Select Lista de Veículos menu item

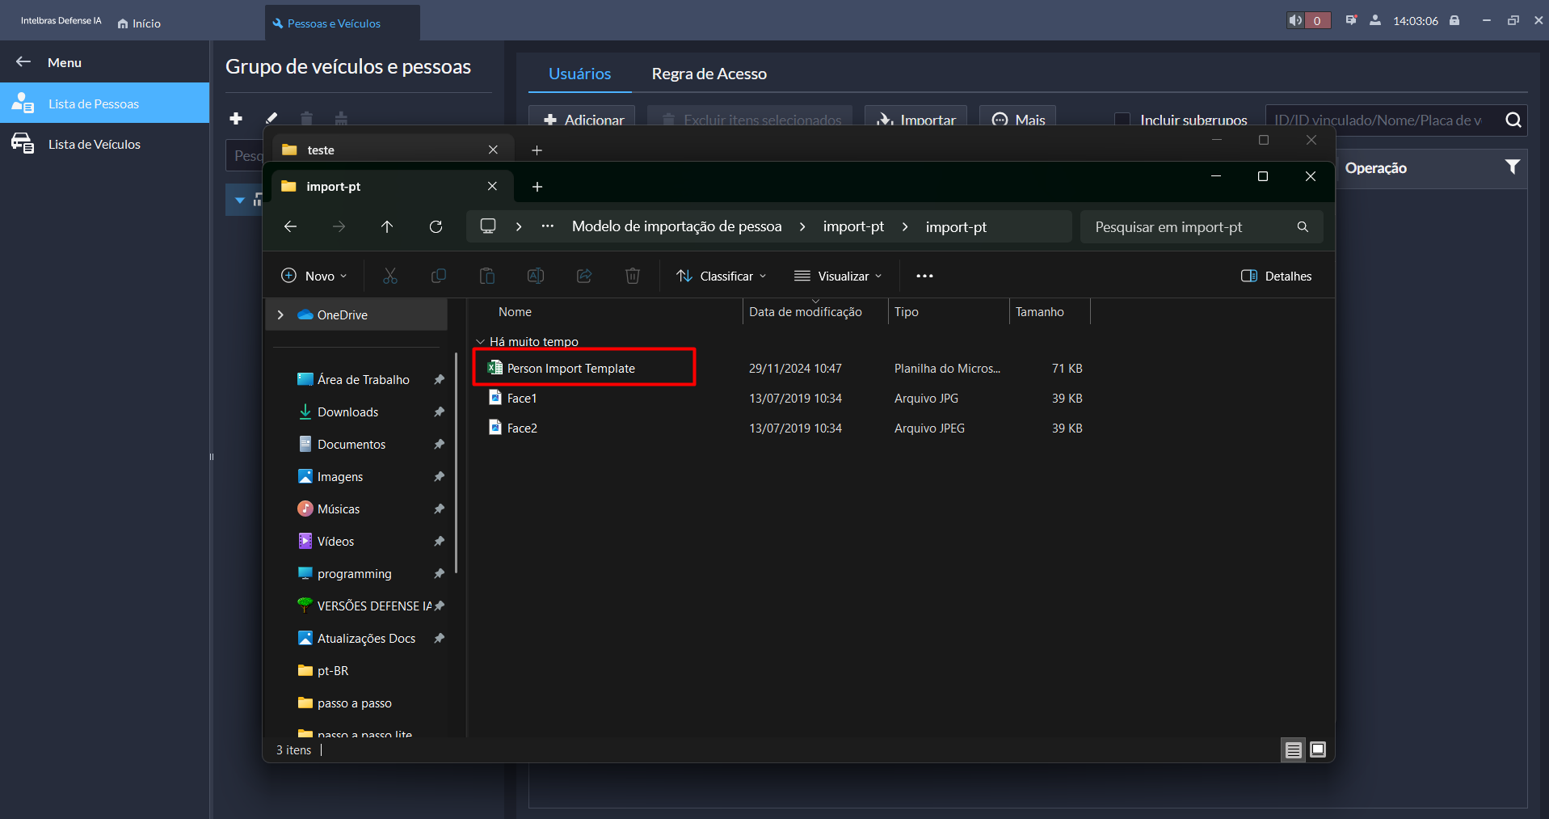coord(94,144)
